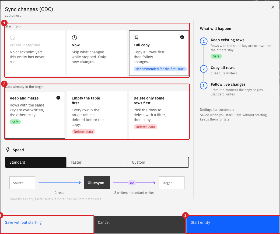Choose Empty the table first option

(97, 115)
